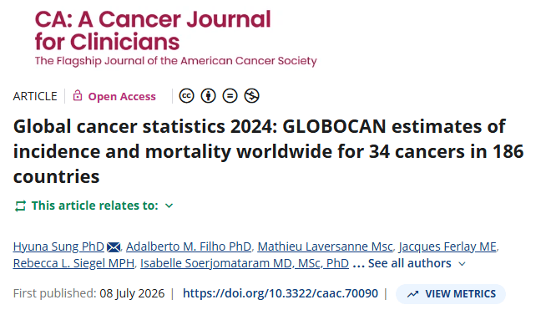This screenshot has height=315, width=546.
Task: Click the attribution person license icon
Action: coord(208,96)
